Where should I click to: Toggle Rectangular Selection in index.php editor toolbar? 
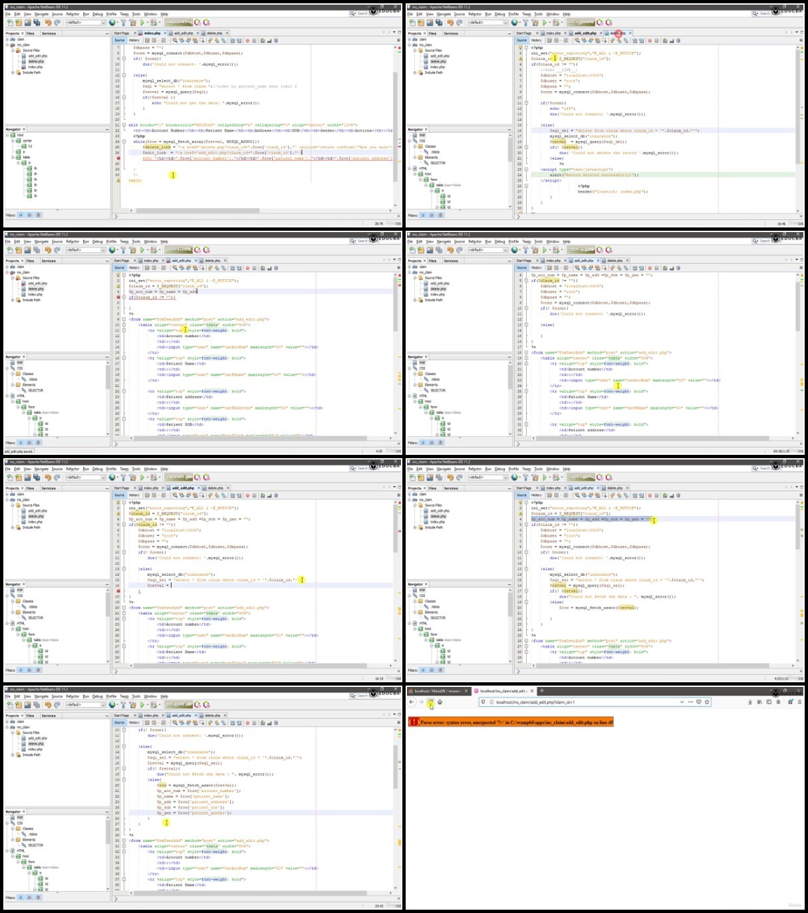point(202,40)
